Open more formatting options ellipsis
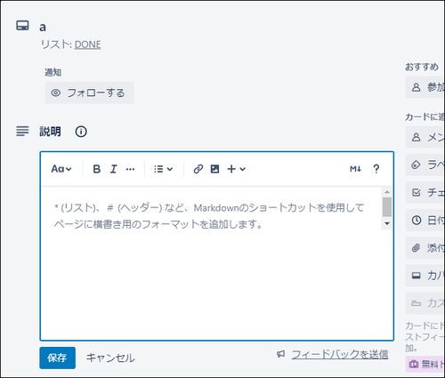Screen dimensions: 445x378 tap(130, 169)
